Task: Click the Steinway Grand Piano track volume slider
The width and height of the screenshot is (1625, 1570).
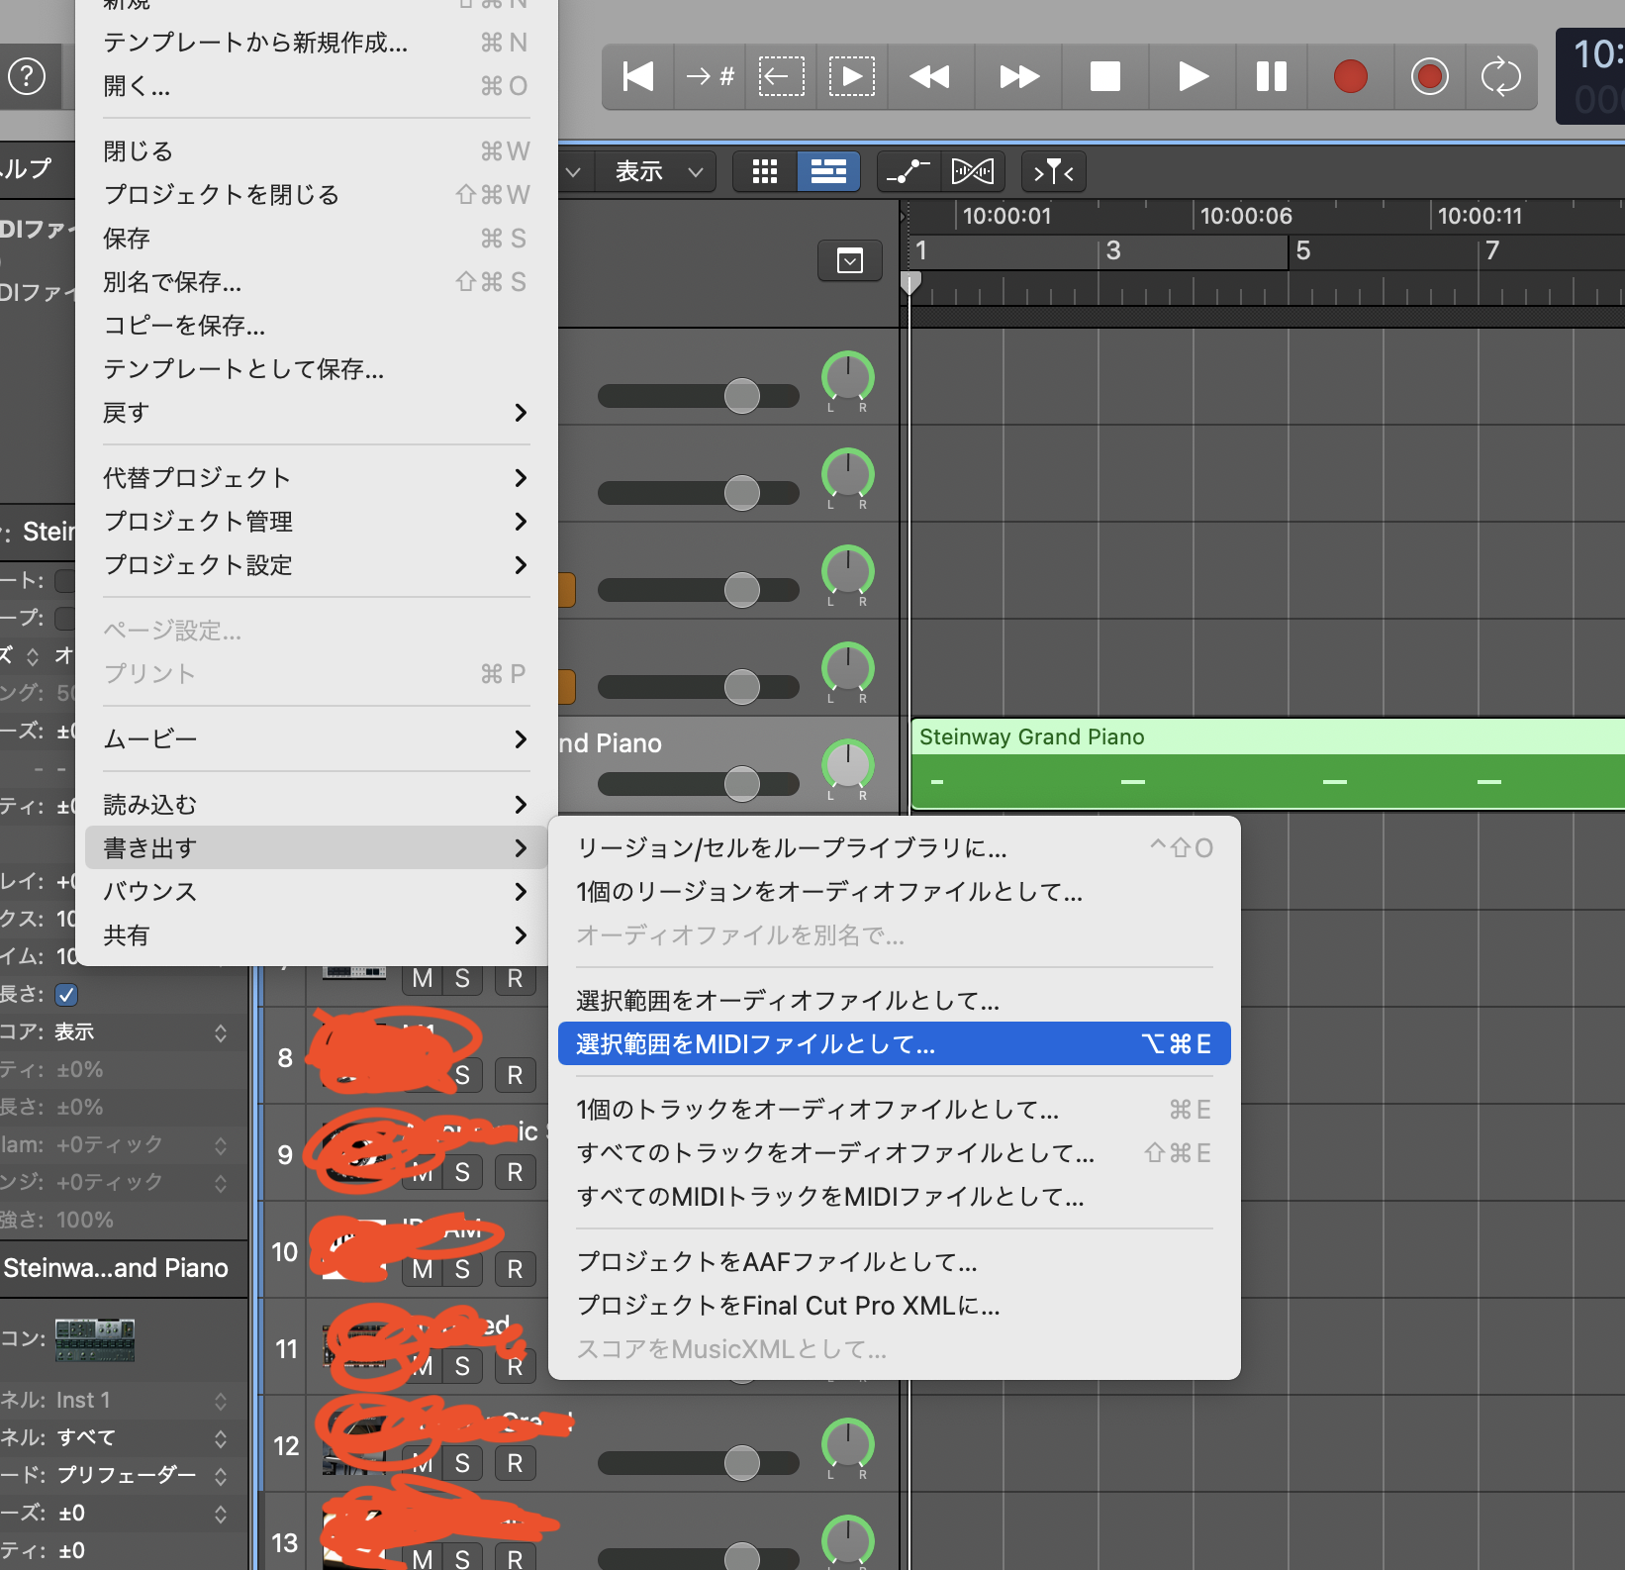Action: (x=741, y=784)
